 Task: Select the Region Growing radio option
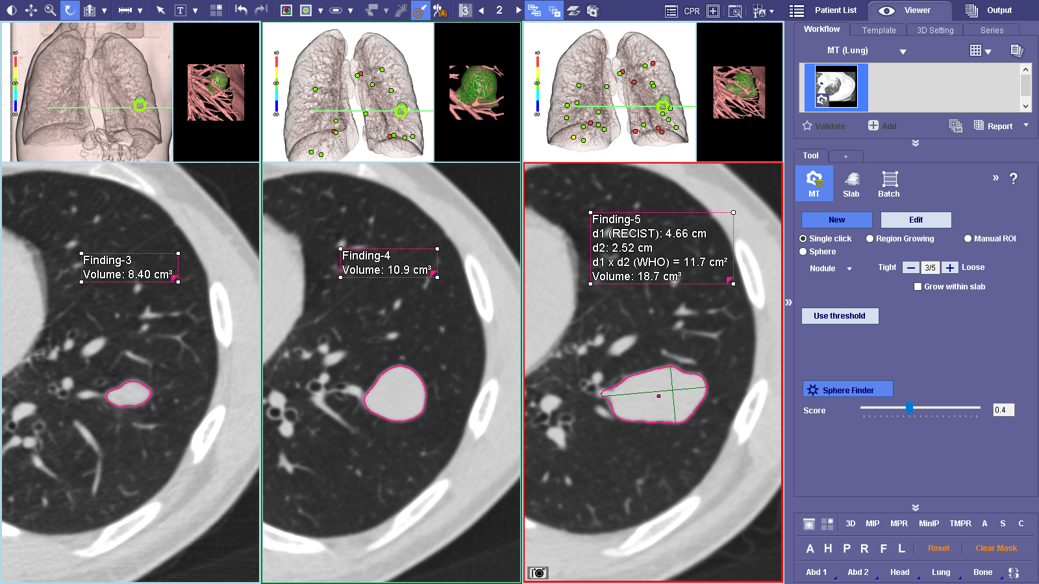click(870, 239)
